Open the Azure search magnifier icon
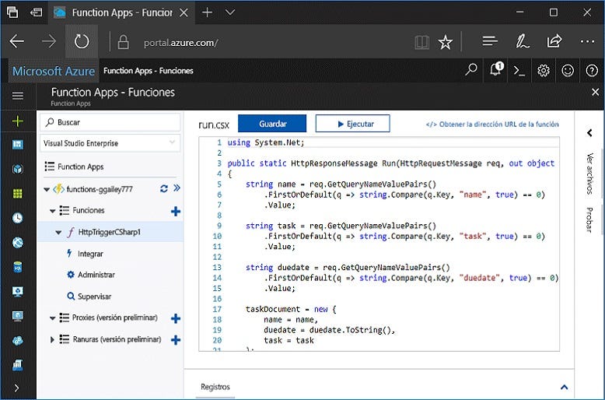This screenshot has height=400, width=605. tap(470, 70)
